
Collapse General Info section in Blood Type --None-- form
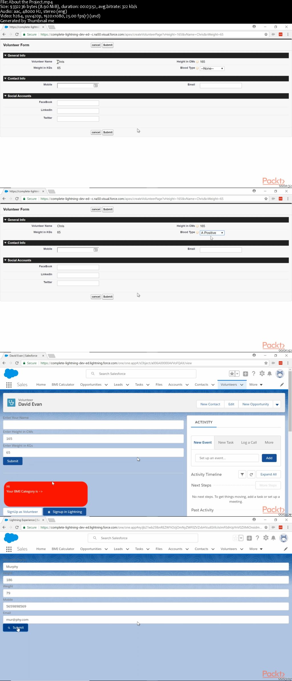[x=5, y=55]
